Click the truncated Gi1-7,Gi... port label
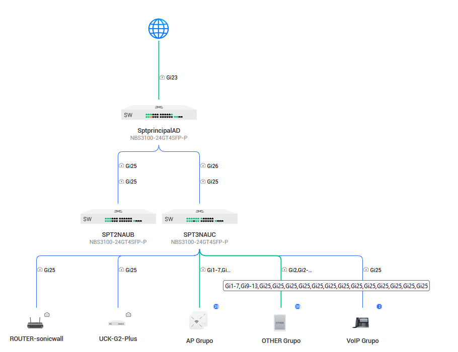458x352 pixels. (218, 270)
